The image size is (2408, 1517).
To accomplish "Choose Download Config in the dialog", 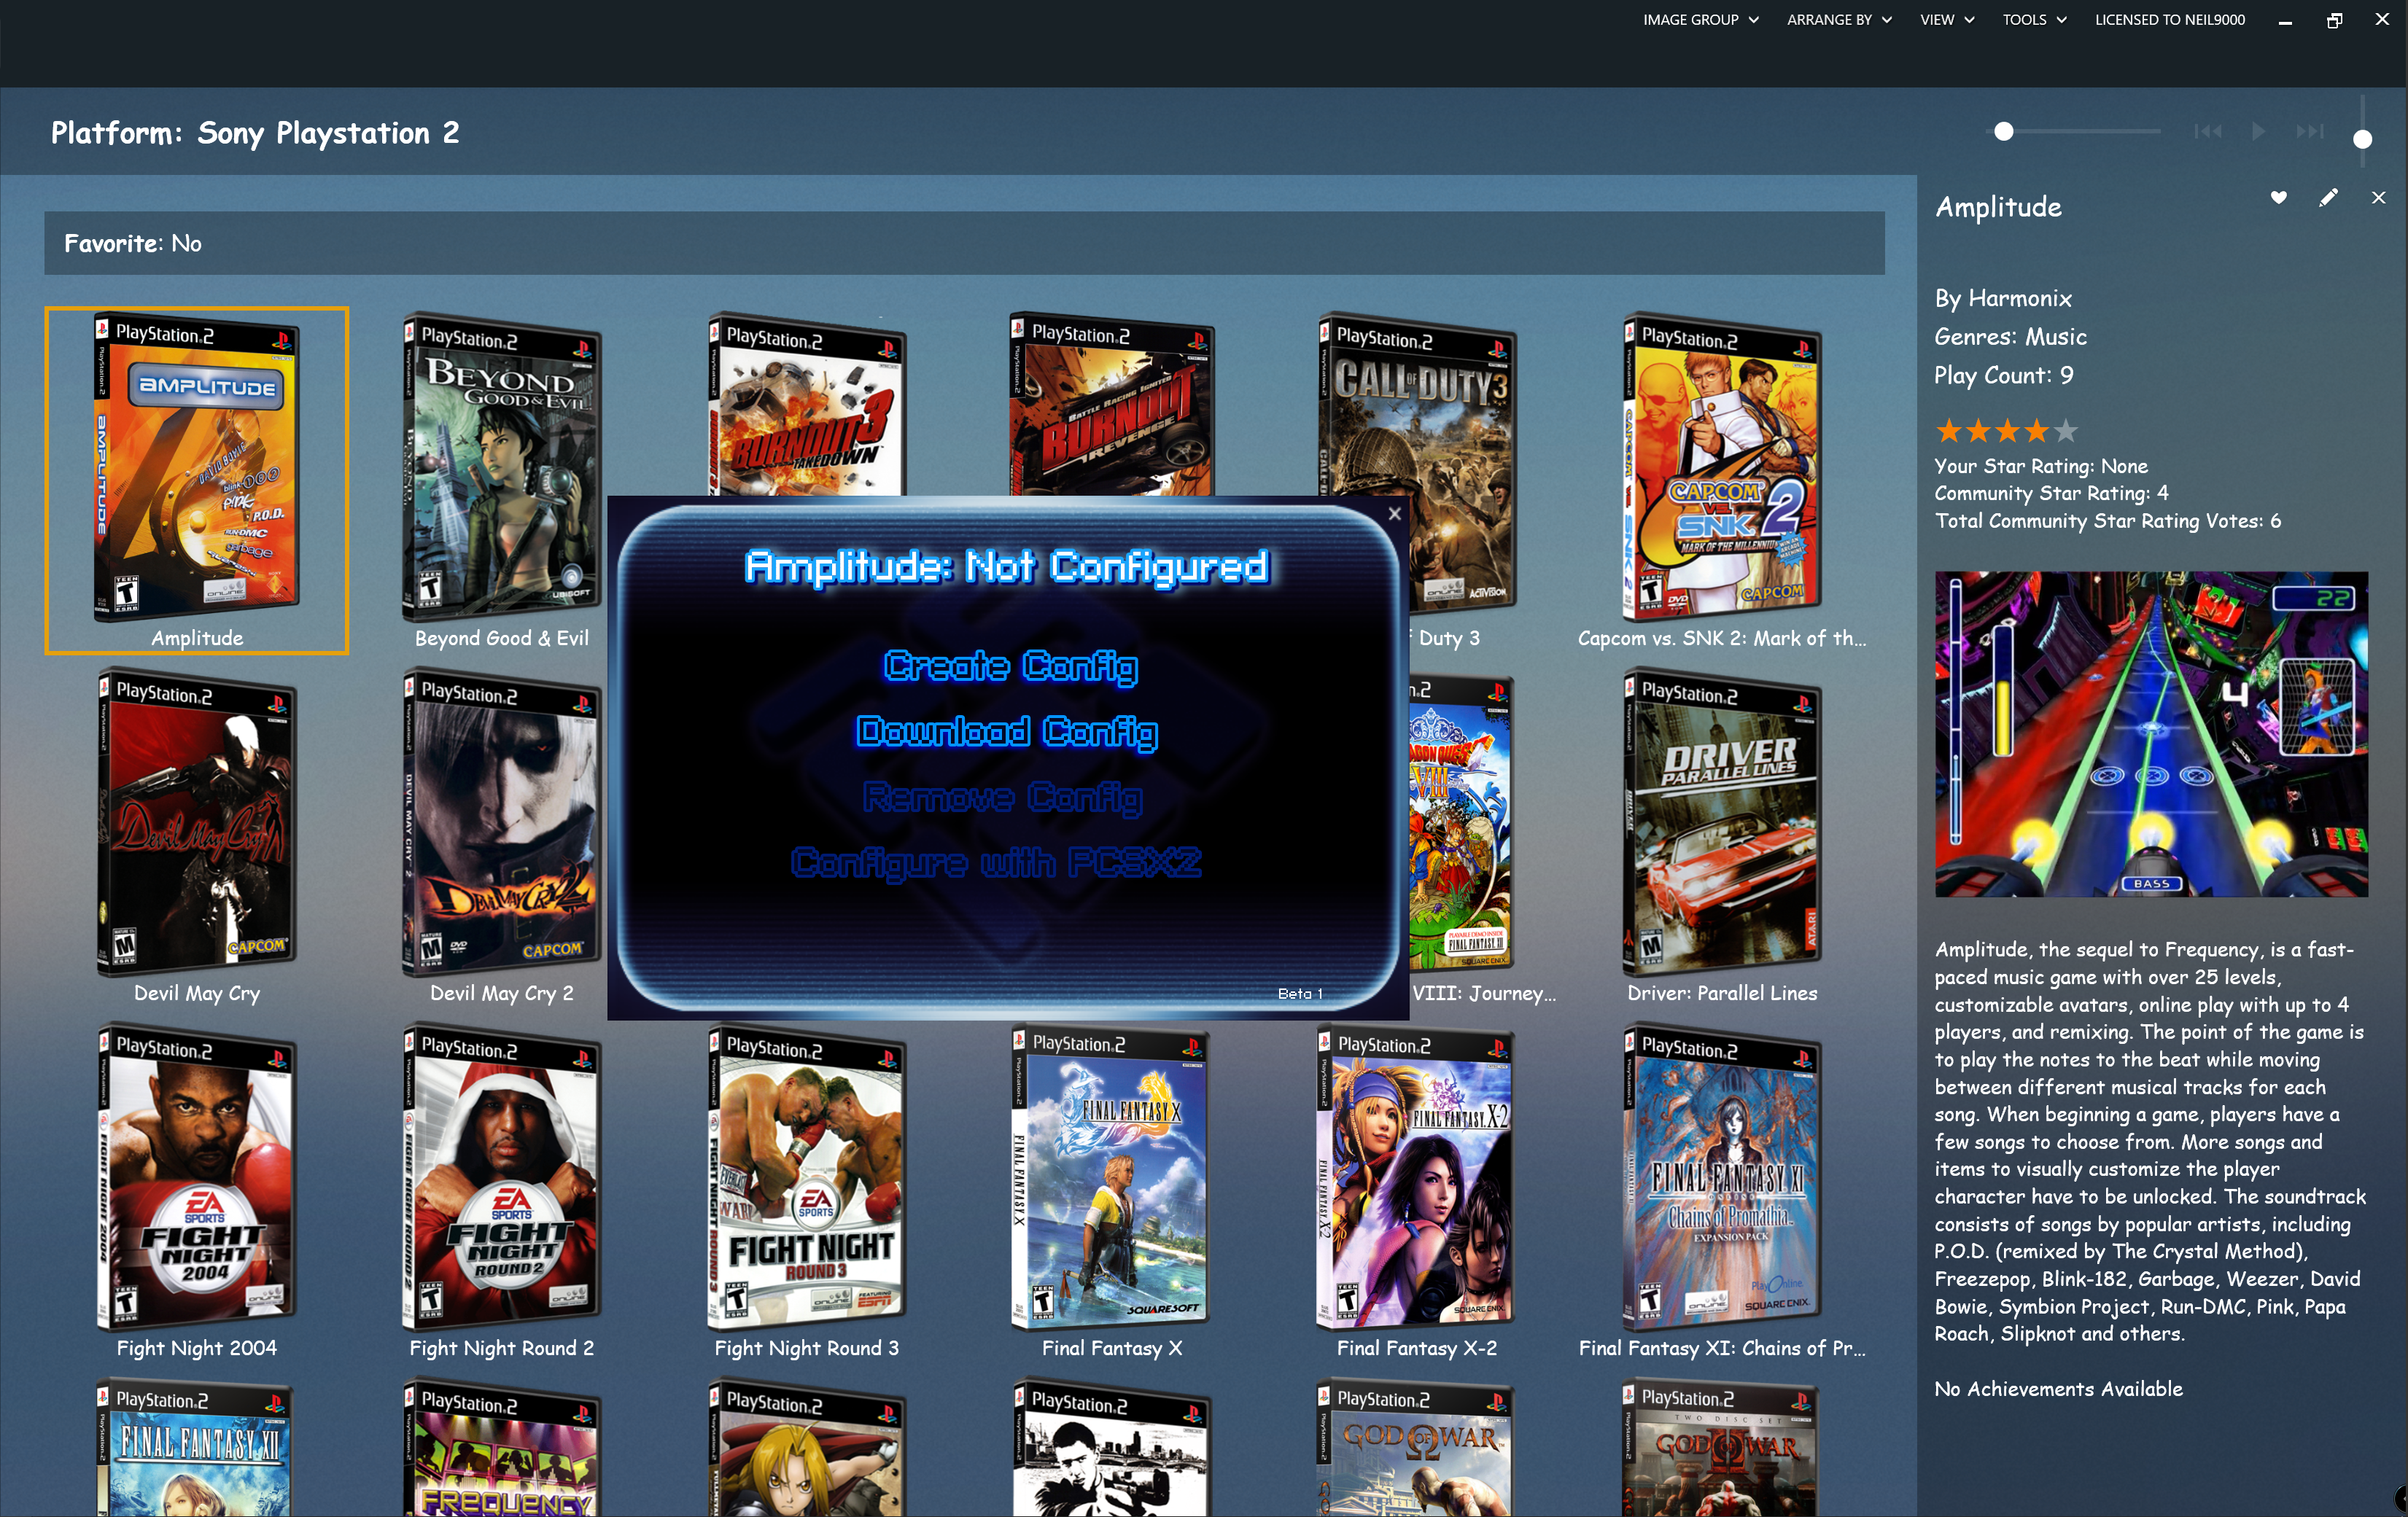I will (x=1007, y=731).
